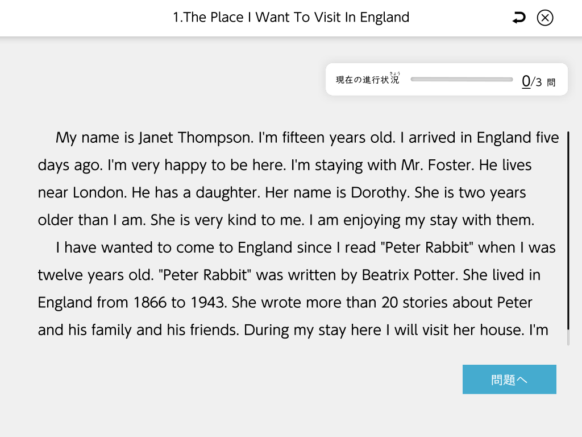The height and width of the screenshot is (437, 582).
Task: Click the return arrow icon
Action: 518,18
